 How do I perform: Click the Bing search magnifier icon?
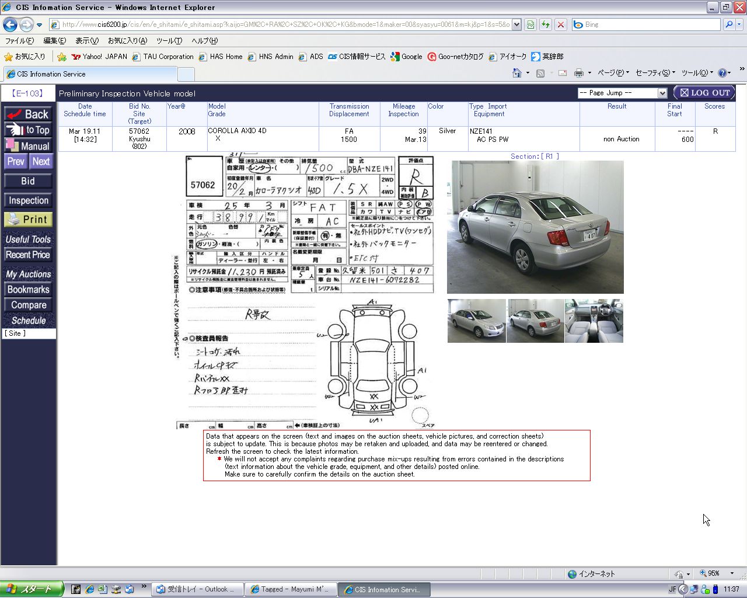pyautogui.click(x=728, y=25)
